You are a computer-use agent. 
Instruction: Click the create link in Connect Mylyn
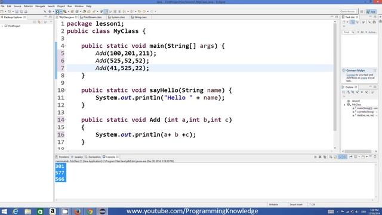click(x=363, y=78)
